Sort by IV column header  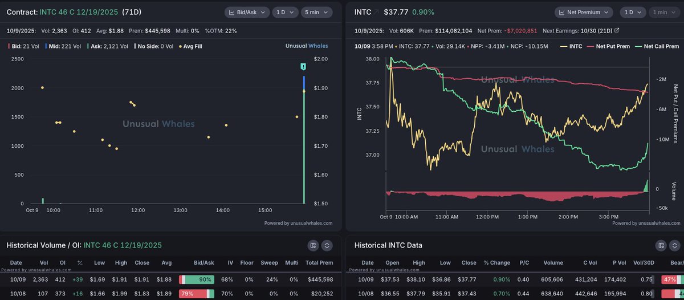[230, 263]
